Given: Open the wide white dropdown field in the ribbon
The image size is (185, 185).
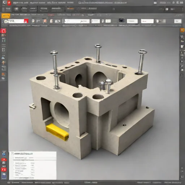Looking at the screenshot, I should pos(77,21).
